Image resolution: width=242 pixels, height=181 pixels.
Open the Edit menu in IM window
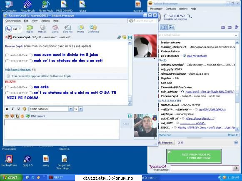pos(26,21)
